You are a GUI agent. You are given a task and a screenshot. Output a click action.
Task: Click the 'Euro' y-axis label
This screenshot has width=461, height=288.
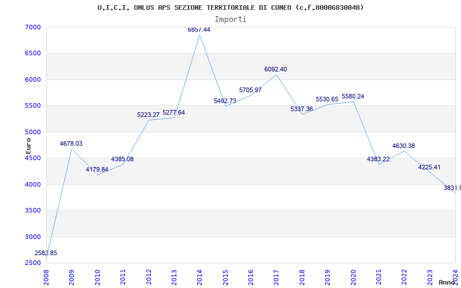tap(28, 146)
